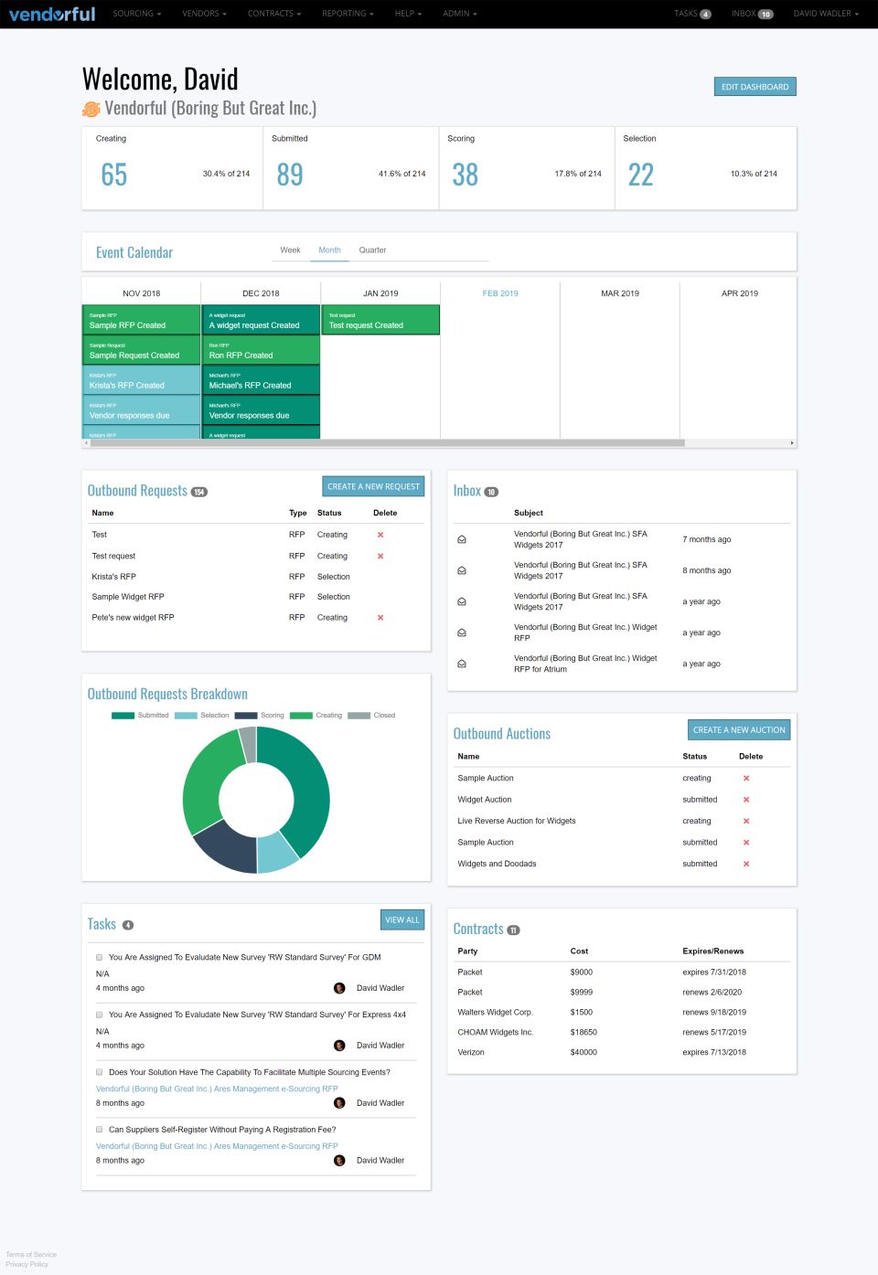This screenshot has width=878, height=1275.
Task: Open the Krista's RFP outbound request
Action: pyautogui.click(x=113, y=577)
